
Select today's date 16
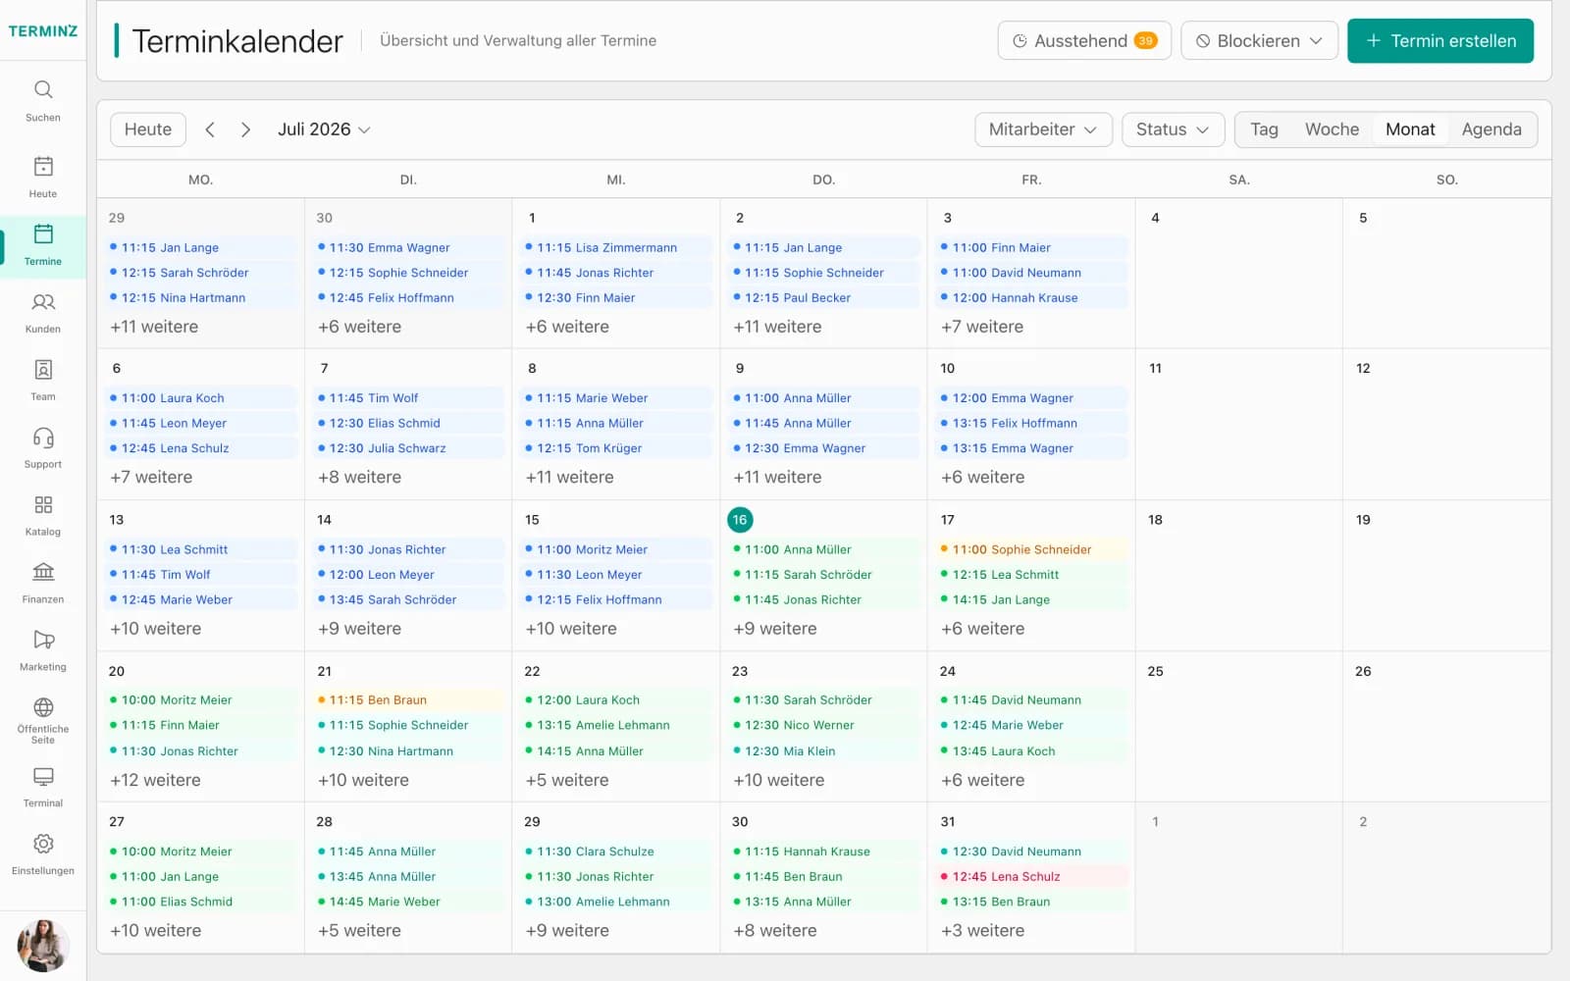[x=740, y=520]
